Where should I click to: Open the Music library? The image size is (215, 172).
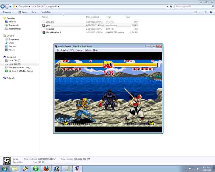11,43
